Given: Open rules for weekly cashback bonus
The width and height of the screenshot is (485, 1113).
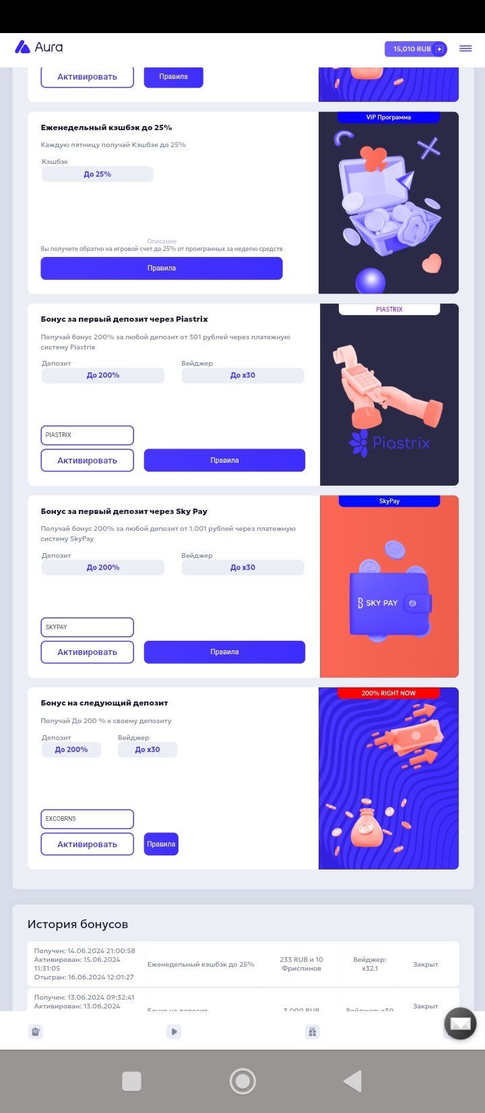Looking at the screenshot, I should pyautogui.click(x=162, y=268).
